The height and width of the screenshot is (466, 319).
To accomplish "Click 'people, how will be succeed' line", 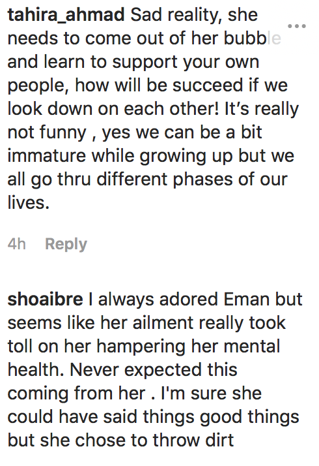I will coord(147,85).
